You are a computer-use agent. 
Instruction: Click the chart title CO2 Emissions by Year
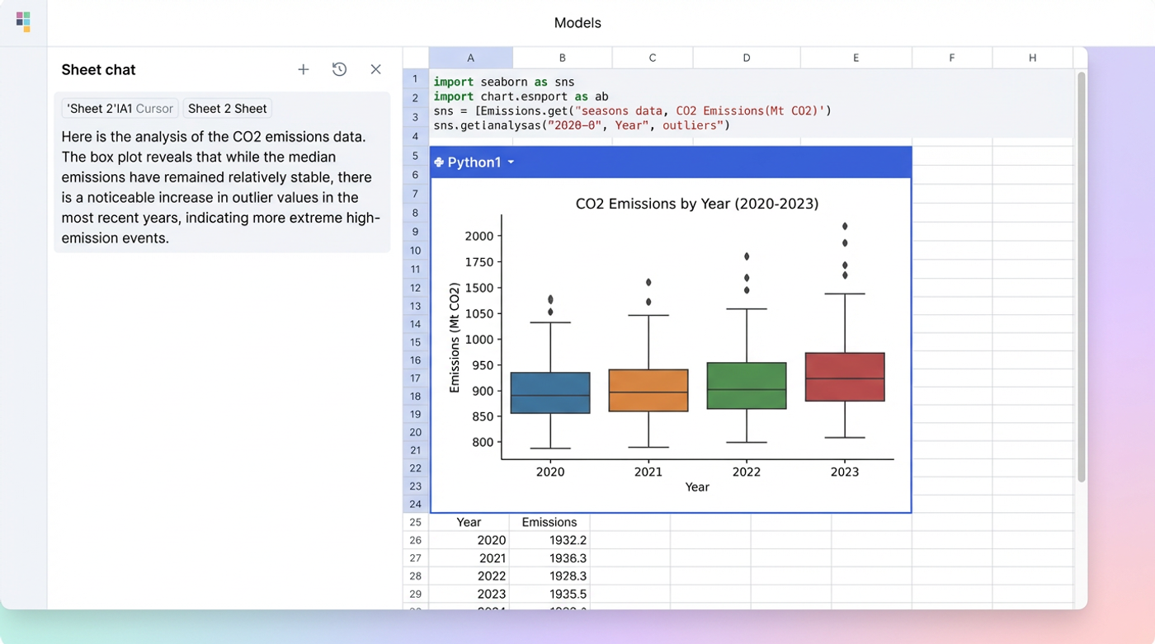[697, 204]
